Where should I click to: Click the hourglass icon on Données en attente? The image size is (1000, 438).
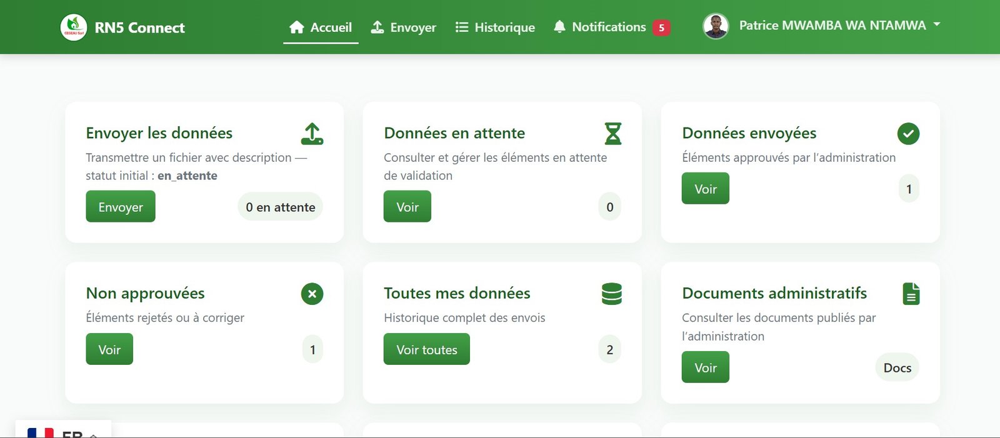pyautogui.click(x=612, y=134)
